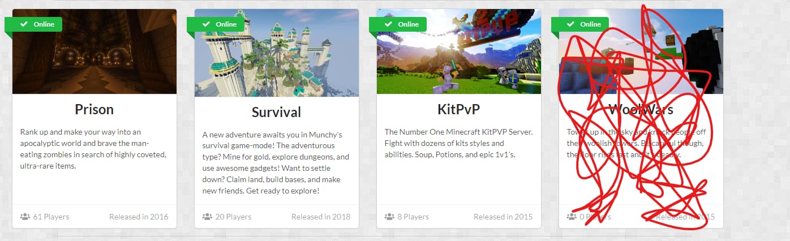Click the players icon on the WoolWars card

click(x=572, y=217)
